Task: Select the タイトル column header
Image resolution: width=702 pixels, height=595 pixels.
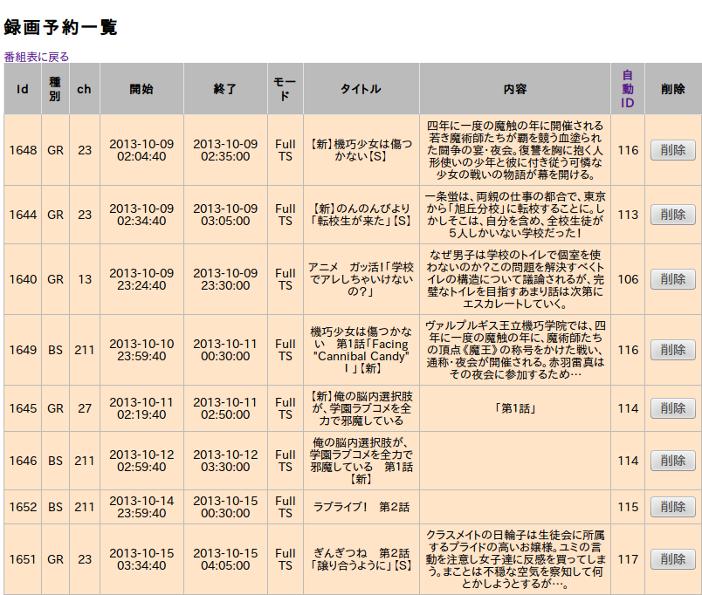Action: tap(361, 89)
